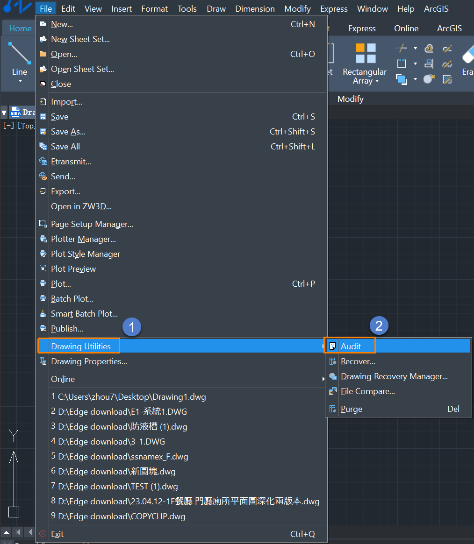Click the Page Setup Manager icon
This screenshot has width=474, height=544.
point(43,224)
